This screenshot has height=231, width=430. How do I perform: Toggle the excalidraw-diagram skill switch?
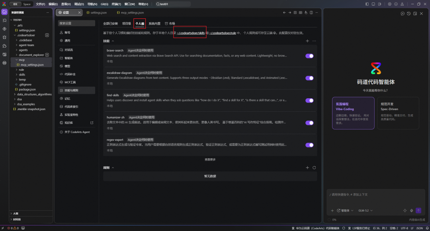(x=309, y=78)
